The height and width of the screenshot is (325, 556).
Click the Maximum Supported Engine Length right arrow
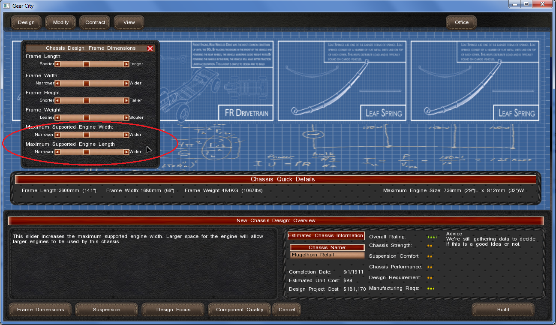[126, 152]
